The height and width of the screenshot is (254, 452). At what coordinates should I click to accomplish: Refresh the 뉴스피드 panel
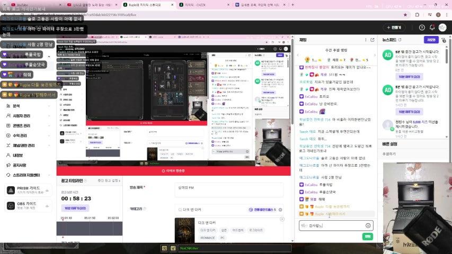click(400, 40)
